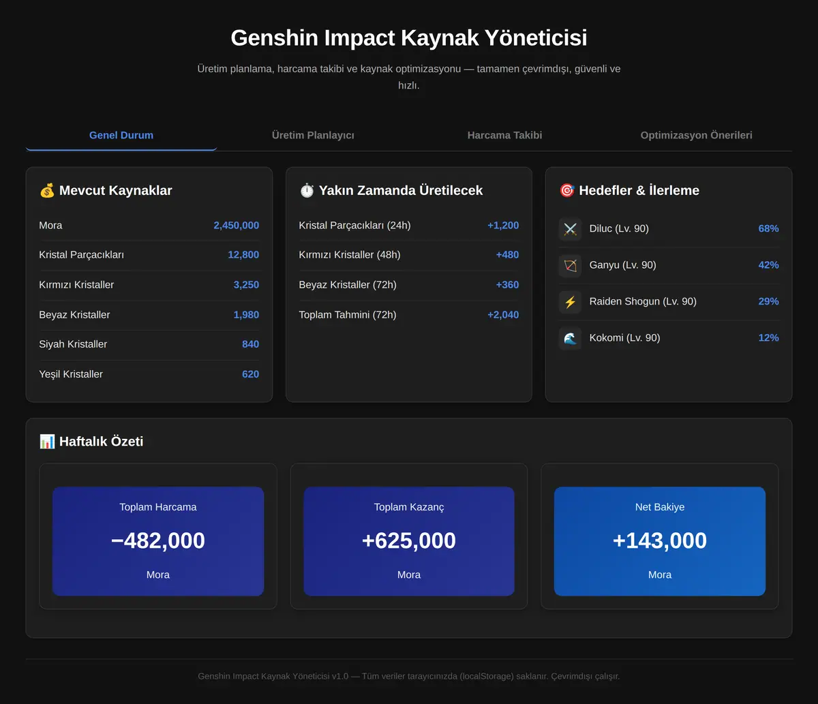818x704 pixels.
Task: Select the Siyah Kristaller label
Action: 73,344
